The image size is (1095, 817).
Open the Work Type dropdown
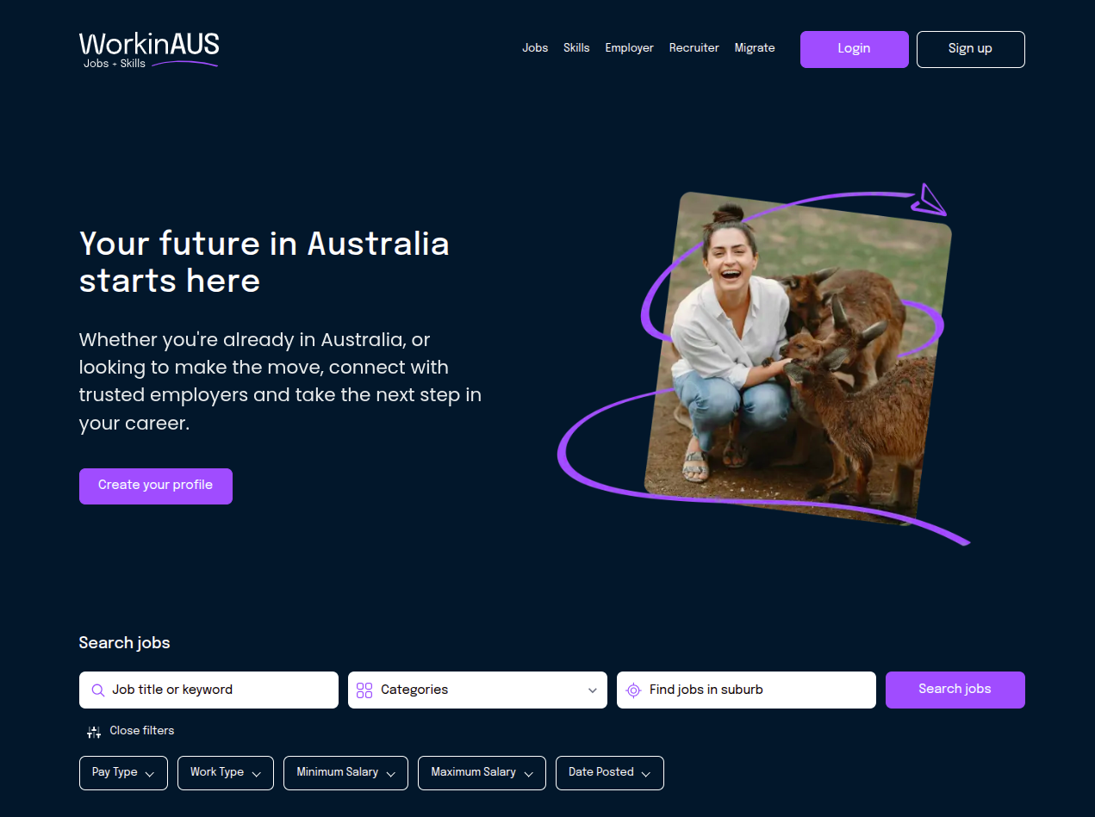[x=226, y=772]
